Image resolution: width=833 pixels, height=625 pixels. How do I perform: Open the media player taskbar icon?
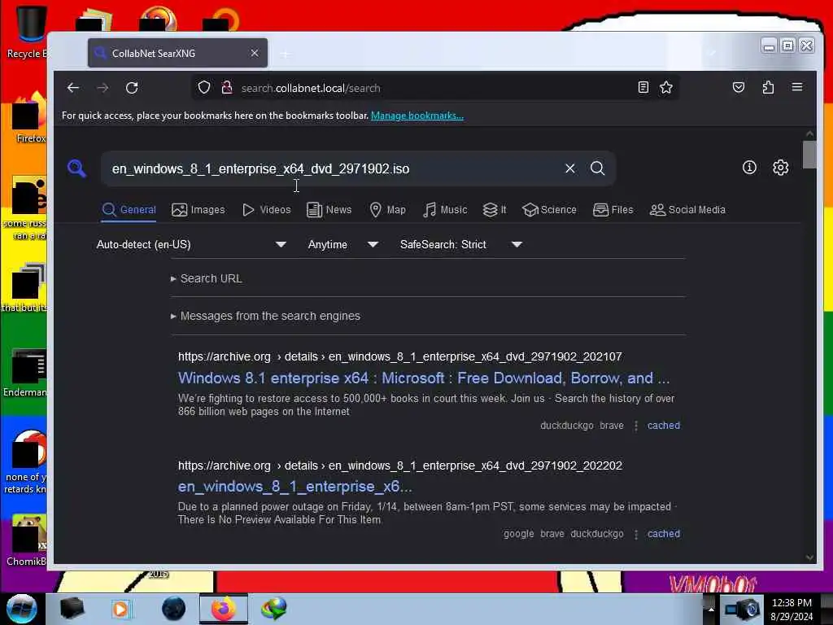[x=120, y=609]
